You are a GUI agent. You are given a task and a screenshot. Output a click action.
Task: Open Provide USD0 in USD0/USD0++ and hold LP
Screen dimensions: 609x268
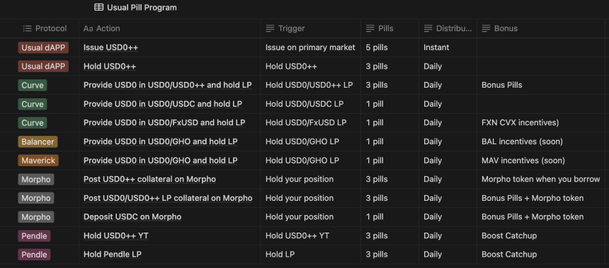click(x=167, y=85)
